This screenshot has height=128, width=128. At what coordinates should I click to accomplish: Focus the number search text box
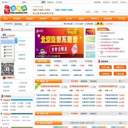click(46, 23)
